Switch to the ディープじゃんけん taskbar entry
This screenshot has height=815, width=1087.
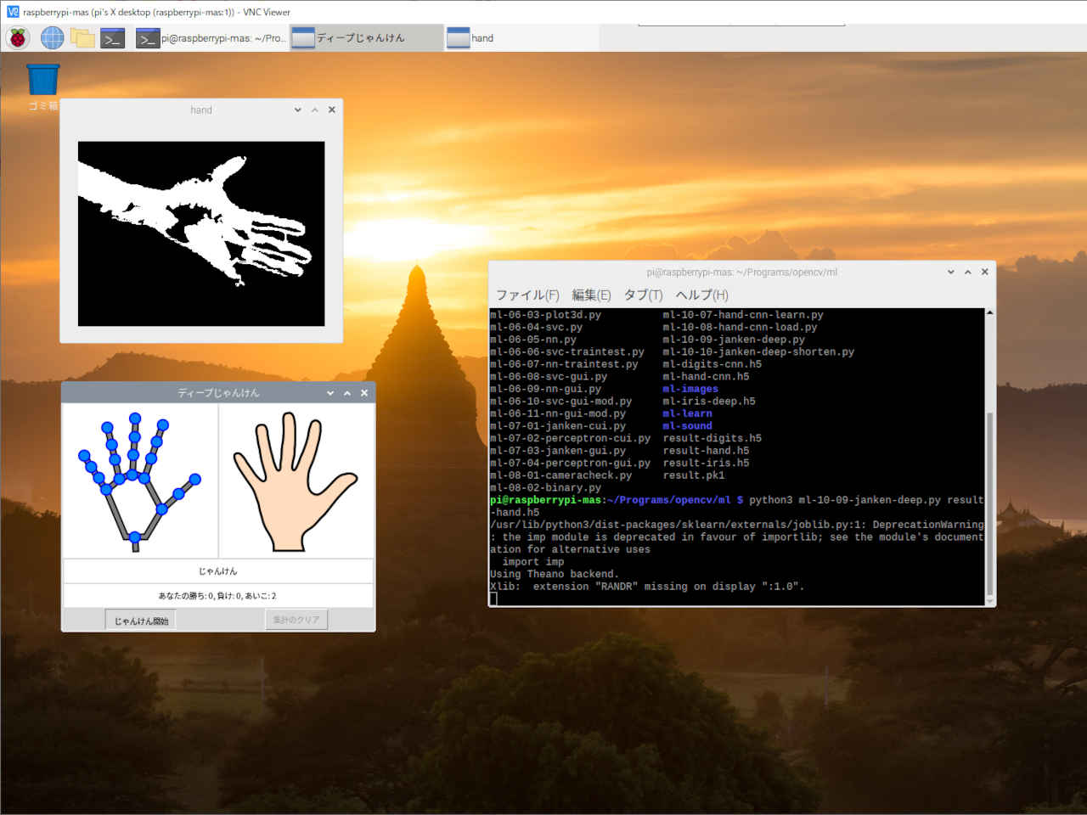click(365, 38)
